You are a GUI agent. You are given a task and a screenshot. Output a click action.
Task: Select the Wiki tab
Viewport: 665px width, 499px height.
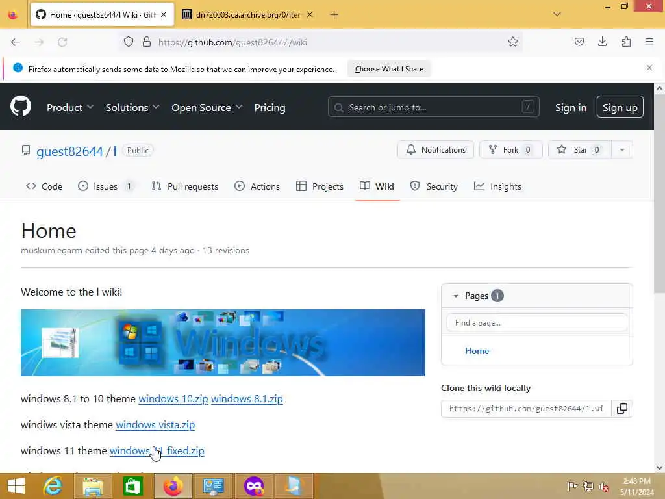377,186
